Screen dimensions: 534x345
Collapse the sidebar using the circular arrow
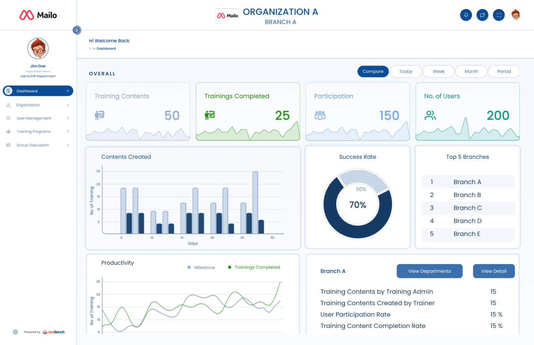(x=76, y=30)
